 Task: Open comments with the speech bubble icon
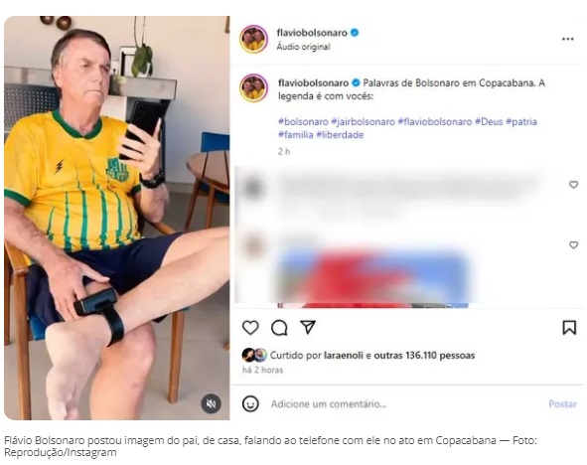[x=279, y=328]
